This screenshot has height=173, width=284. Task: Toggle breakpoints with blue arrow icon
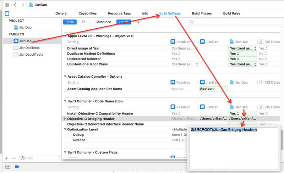pyautogui.click(x=17, y=167)
